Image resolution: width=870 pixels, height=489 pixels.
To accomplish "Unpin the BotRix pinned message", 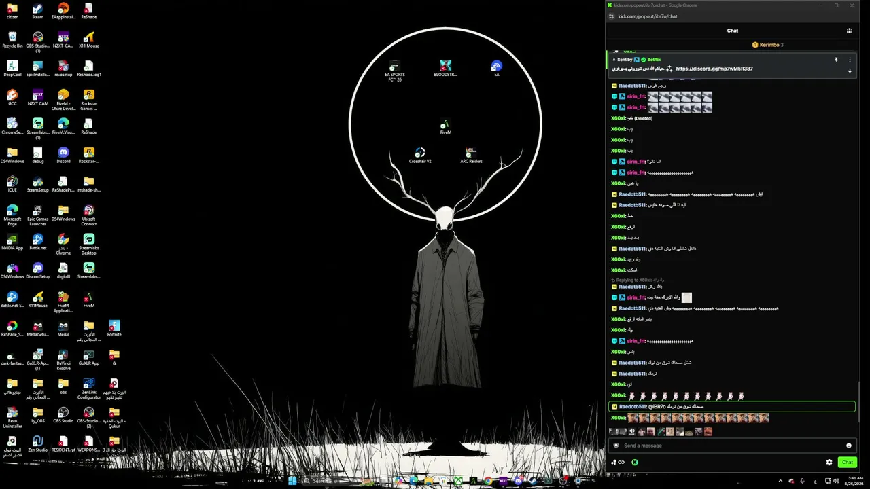I will pyautogui.click(x=836, y=60).
